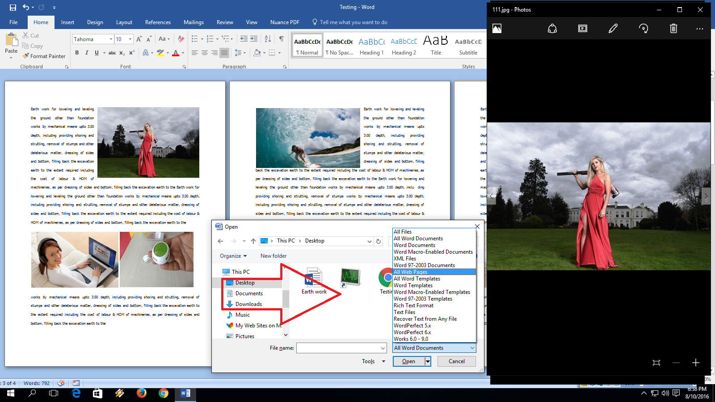The width and height of the screenshot is (715, 402).
Task: Toggle italic formatting
Action: (87, 53)
